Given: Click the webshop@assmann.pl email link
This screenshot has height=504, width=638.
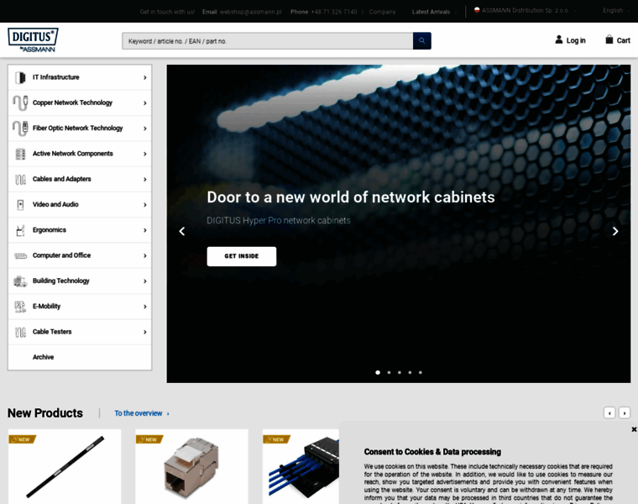Looking at the screenshot, I should point(250,12).
